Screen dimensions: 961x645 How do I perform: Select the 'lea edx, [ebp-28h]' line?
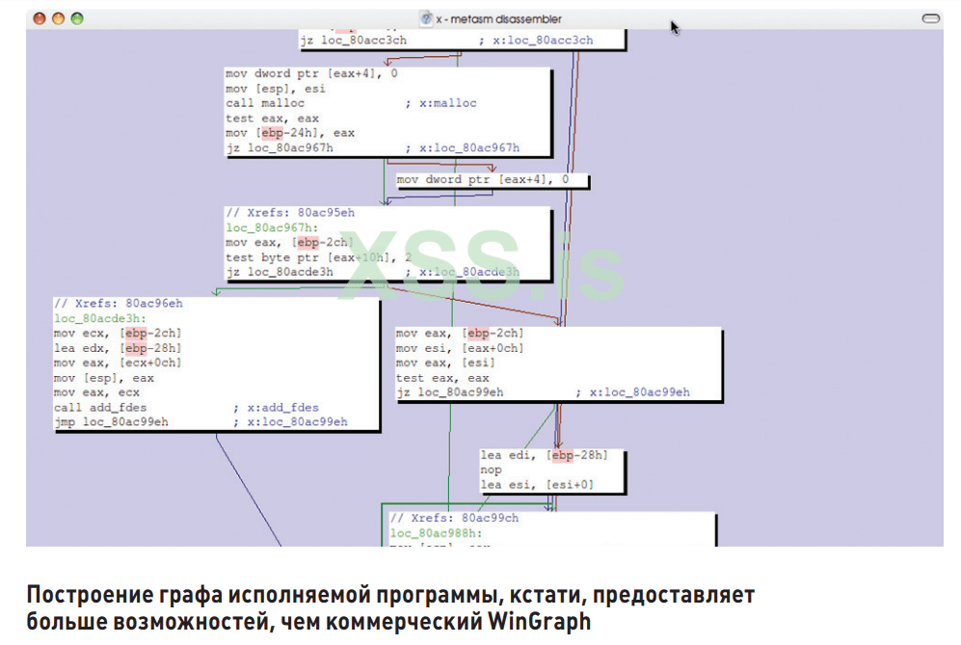pyautogui.click(x=118, y=348)
